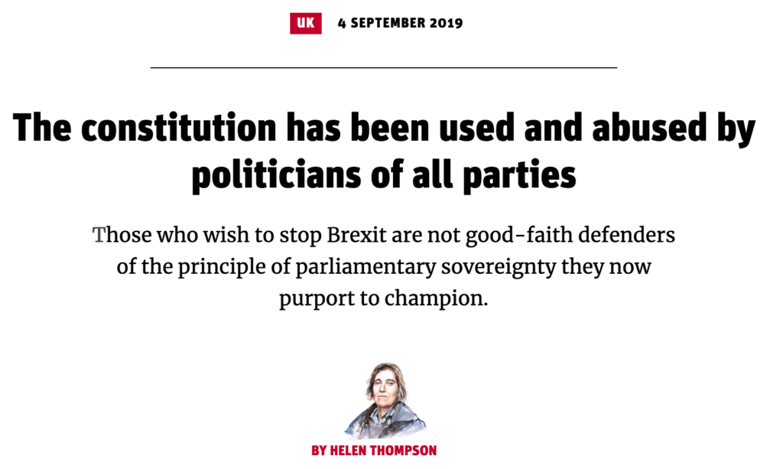Screen dimensions: 783x469
Task: Click the 4 SEPTEMBER 2019 date
Action: [x=400, y=23]
